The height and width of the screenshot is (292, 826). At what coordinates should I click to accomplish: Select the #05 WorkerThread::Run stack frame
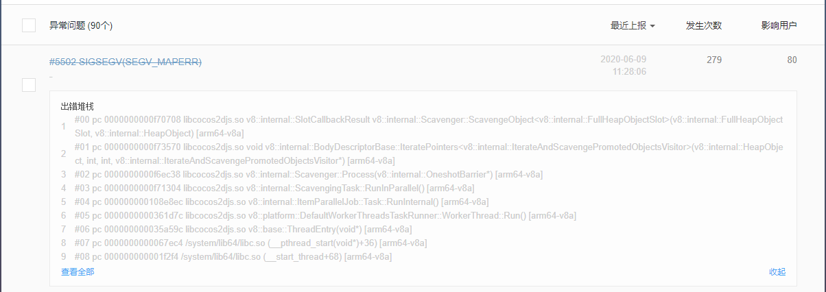325,216
